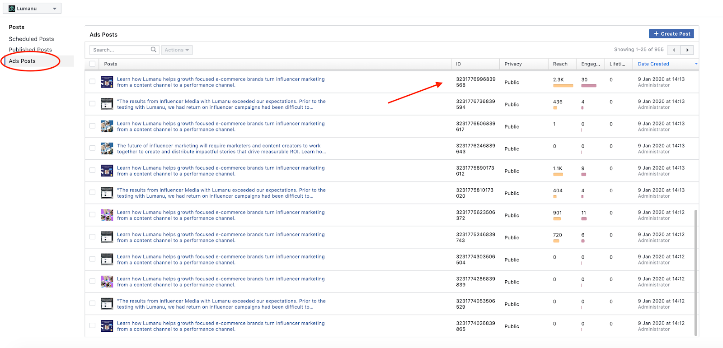Check the box for post 3231774303506504
The image size is (723, 348).
[x=92, y=259]
